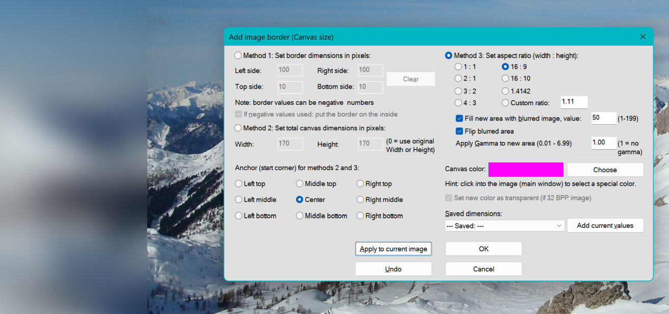Image resolution: width=669 pixels, height=314 pixels.
Task: Select the 16 : 10 aspect ratio
Action: tap(505, 78)
